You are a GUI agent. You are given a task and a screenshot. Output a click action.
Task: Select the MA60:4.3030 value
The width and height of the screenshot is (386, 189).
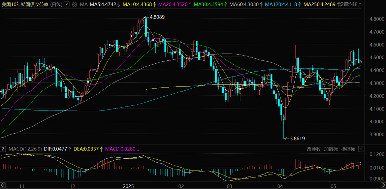pos(244,4)
